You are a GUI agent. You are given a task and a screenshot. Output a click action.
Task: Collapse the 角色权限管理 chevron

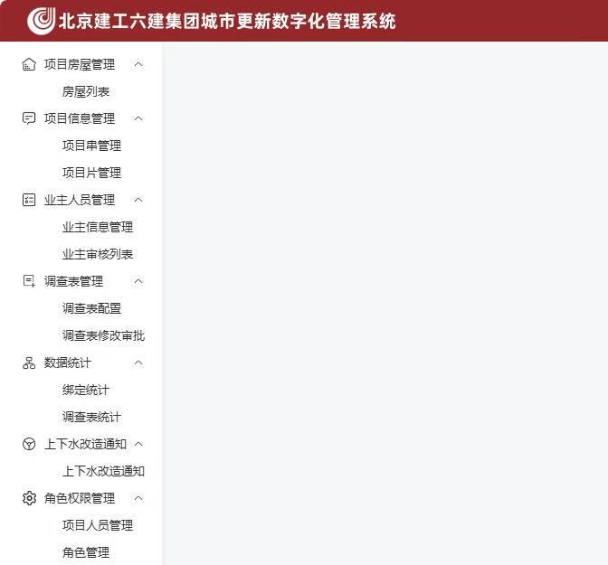pyautogui.click(x=138, y=498)
